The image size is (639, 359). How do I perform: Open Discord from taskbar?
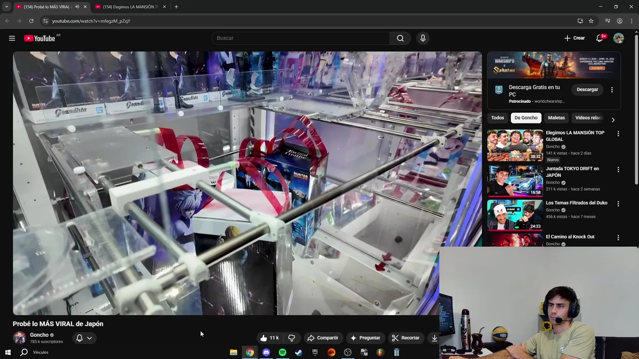click(x=266, y=353)
